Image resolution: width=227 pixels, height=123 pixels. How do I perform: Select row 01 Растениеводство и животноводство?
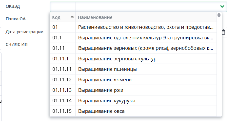[134, 27]
